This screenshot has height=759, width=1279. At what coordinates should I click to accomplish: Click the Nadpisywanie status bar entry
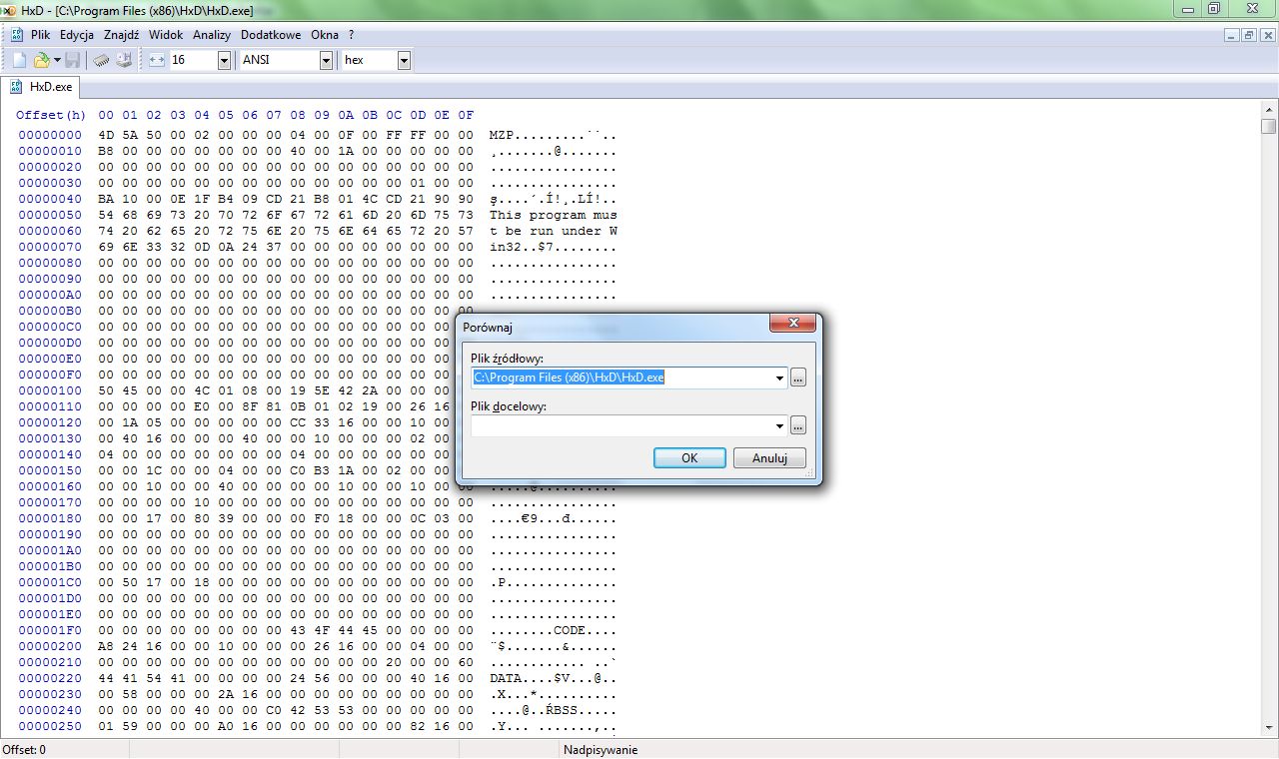coord(601,750)
